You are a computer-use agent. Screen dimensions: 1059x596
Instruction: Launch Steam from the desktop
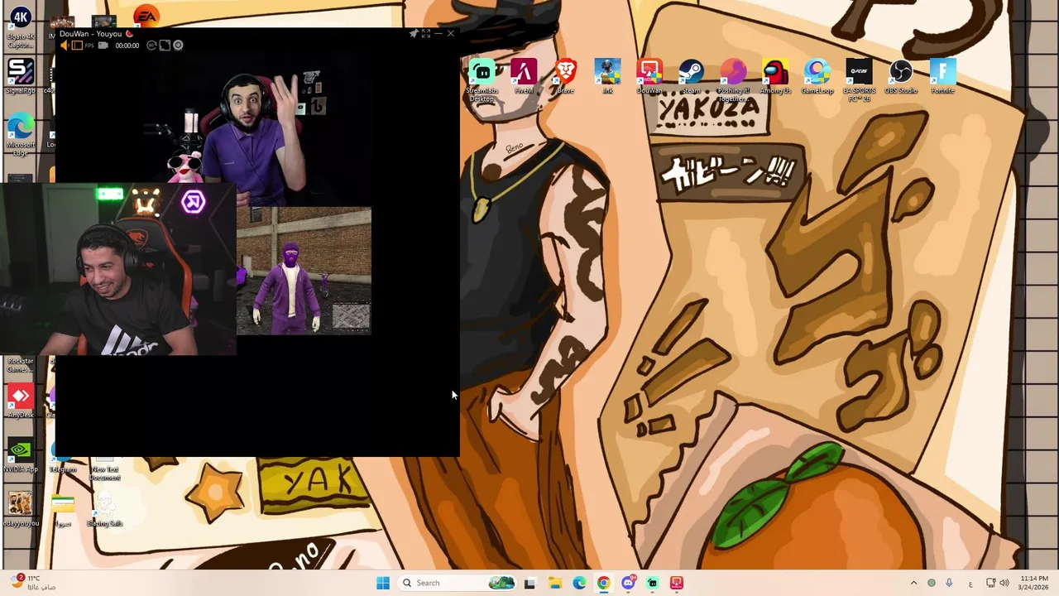[692, 76]
